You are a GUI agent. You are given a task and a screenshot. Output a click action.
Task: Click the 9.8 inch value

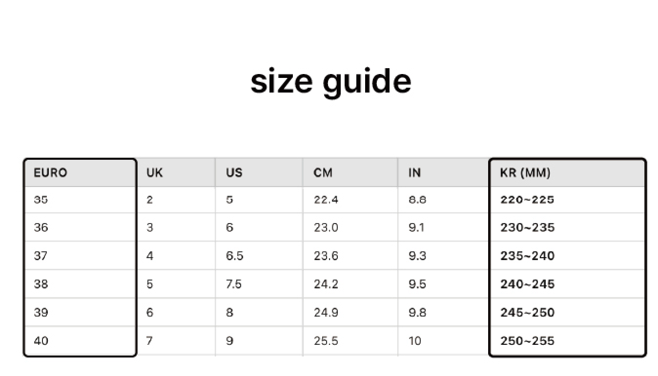tap(417, 312)
